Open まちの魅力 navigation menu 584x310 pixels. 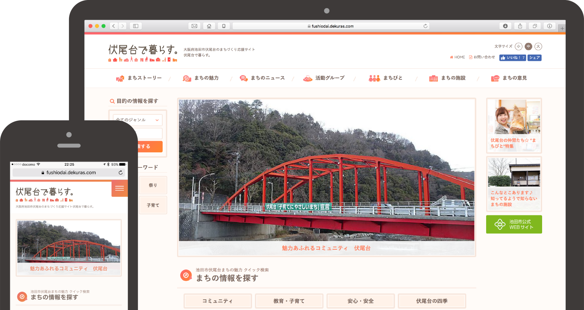(201, 78)
